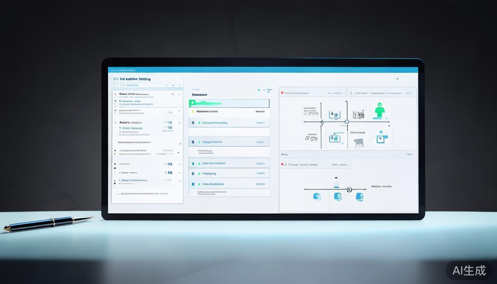The width and height of the screenshot is (497, 284).
Task: Toggle the green checkbox in the first blue center row
Action: tap(199, 123)
